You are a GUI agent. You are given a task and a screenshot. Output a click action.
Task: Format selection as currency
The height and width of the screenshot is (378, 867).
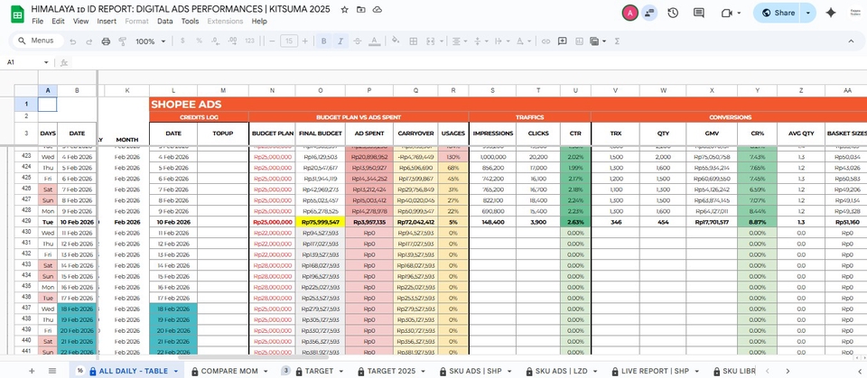pos(182,41)
